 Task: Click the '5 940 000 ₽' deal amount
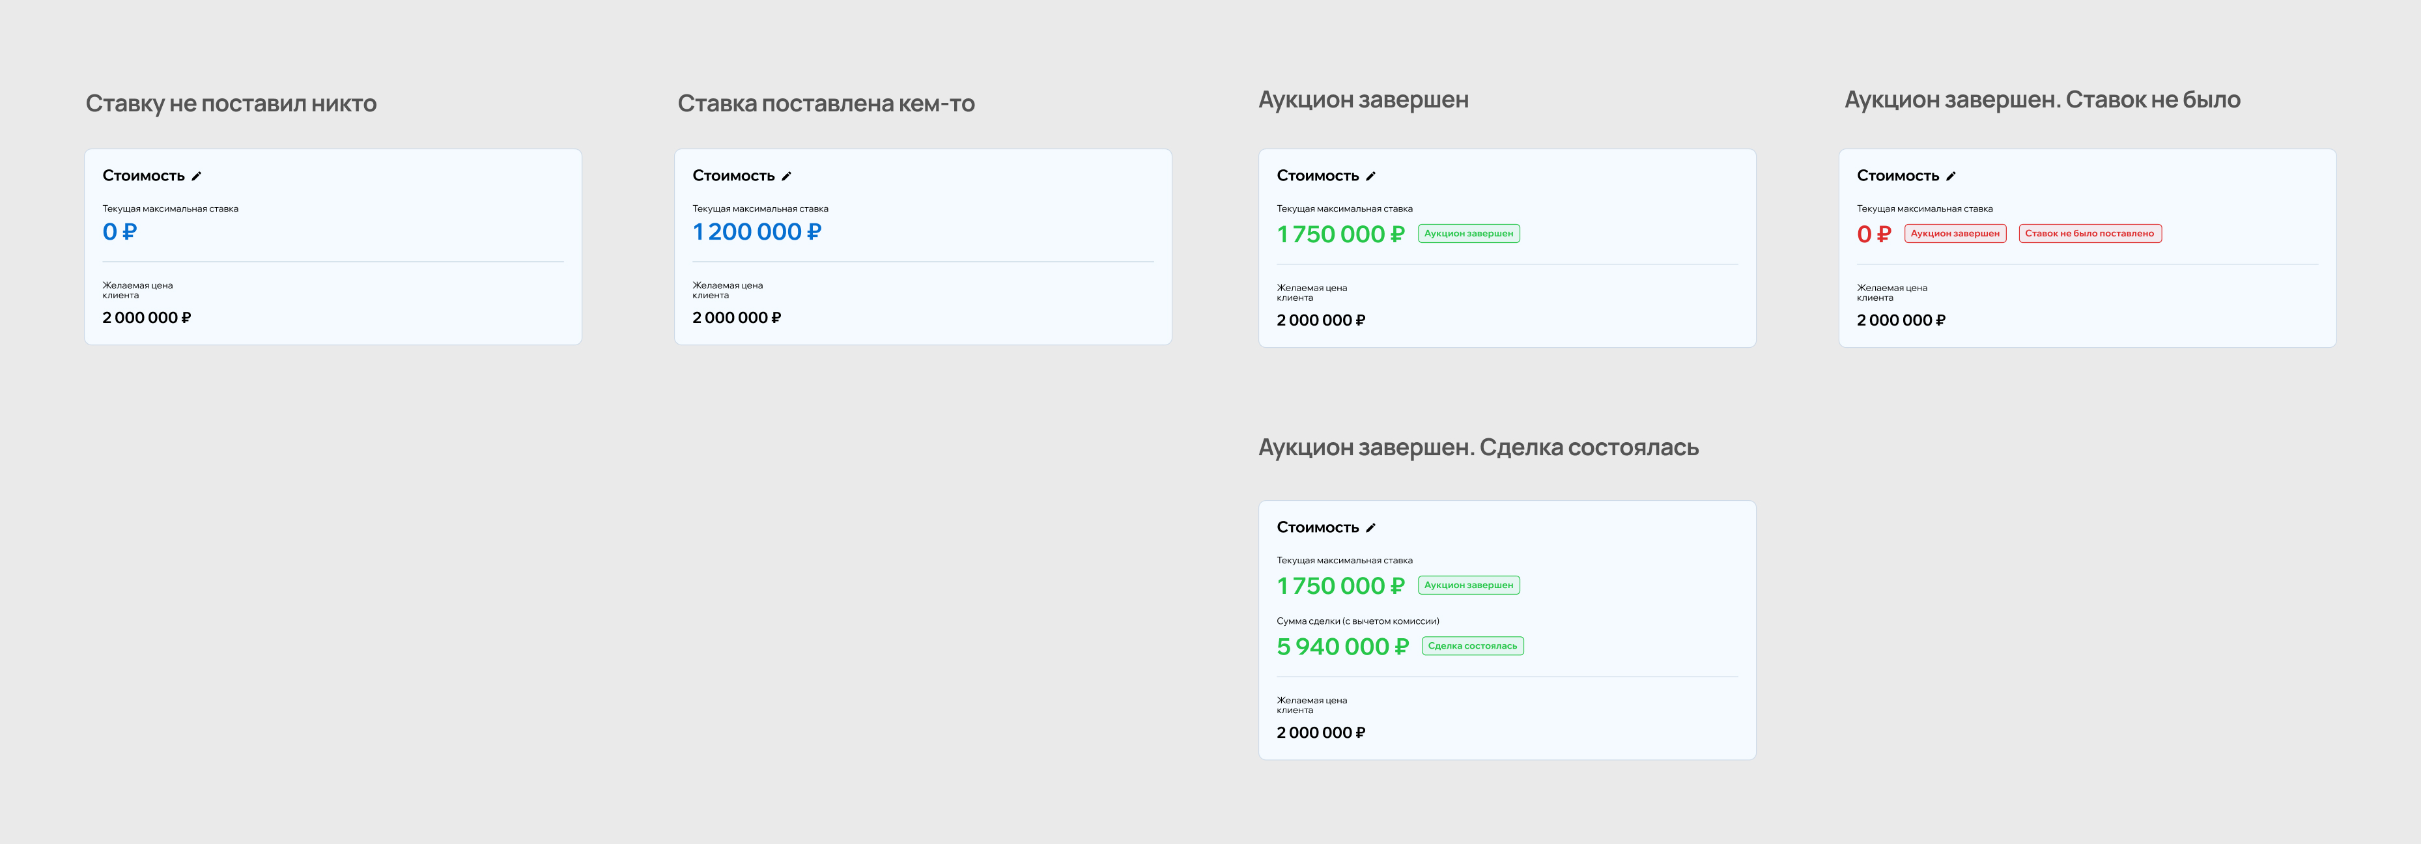coord(1342,645)
